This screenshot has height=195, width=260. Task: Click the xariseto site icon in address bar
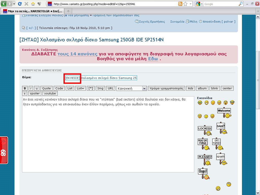coord(50,4)
